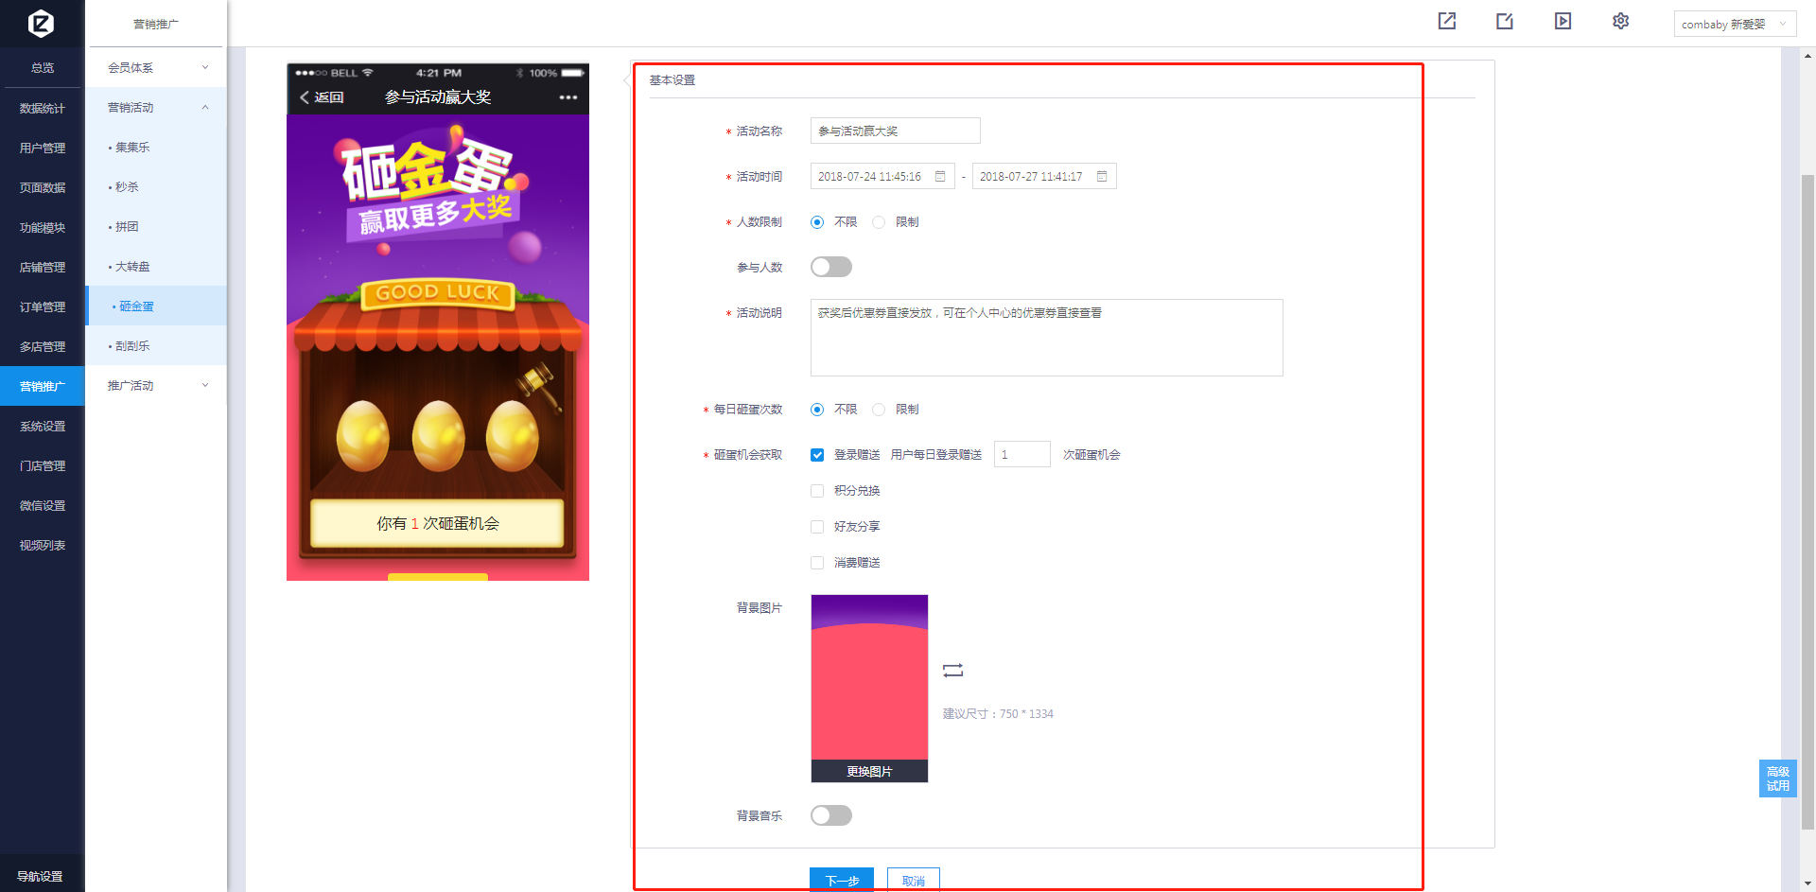Screen dimensions: 1816x892
Task: Select 限制 radio for 人数限制
Action: tap(879, 222)
